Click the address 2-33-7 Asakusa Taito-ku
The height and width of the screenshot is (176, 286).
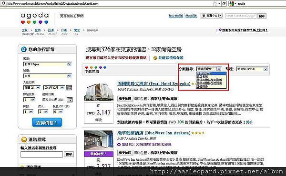[x=137, y=139]
